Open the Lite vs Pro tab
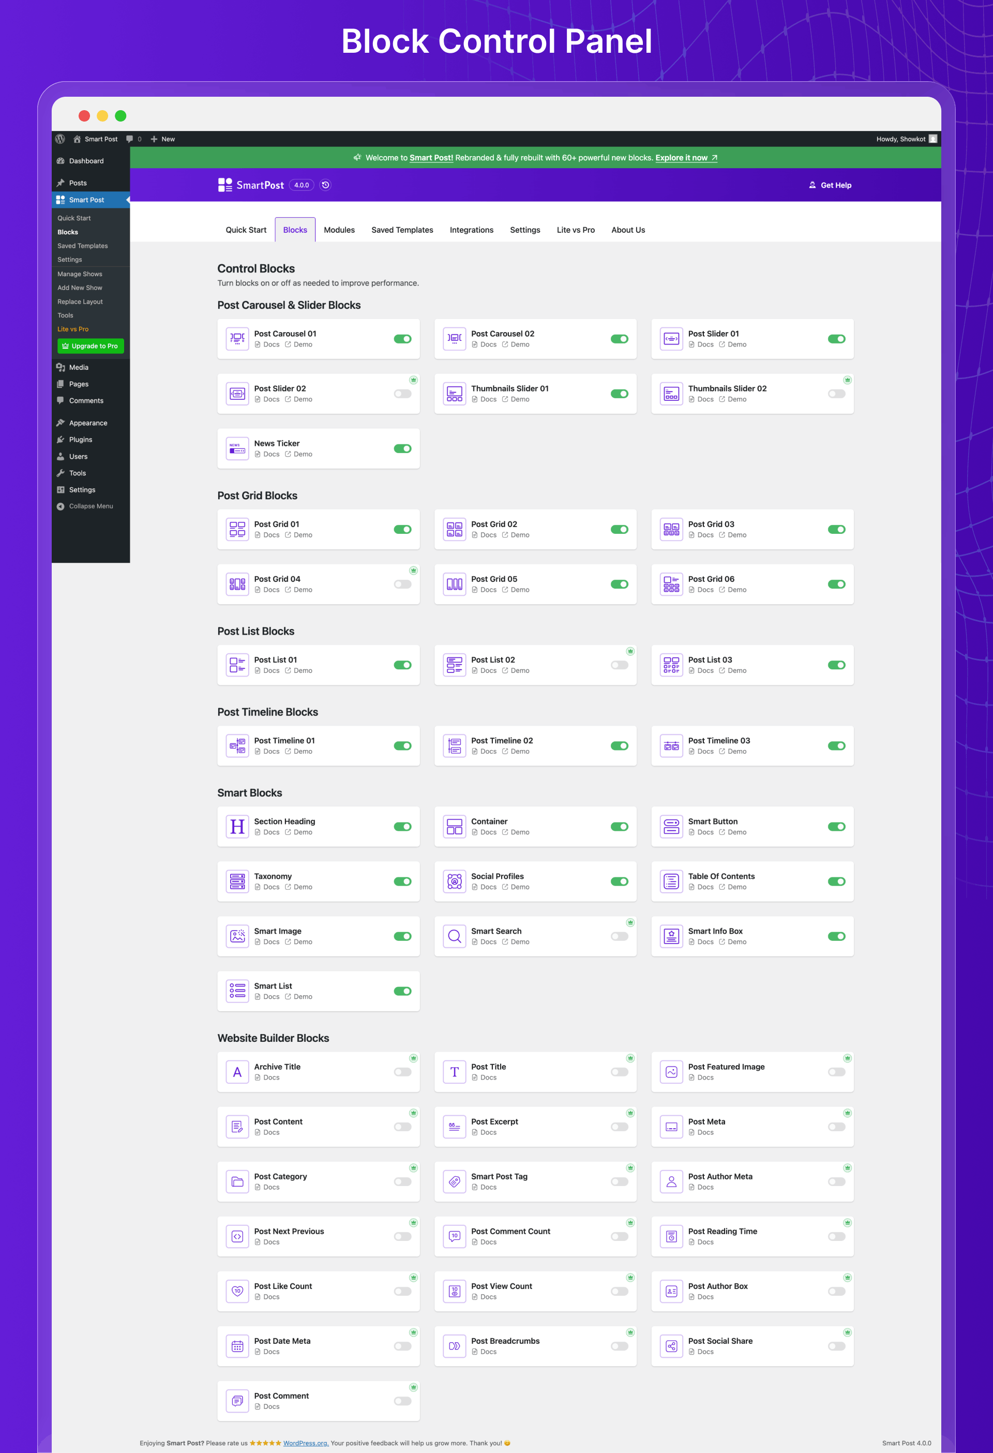 [x=575, y=230]
